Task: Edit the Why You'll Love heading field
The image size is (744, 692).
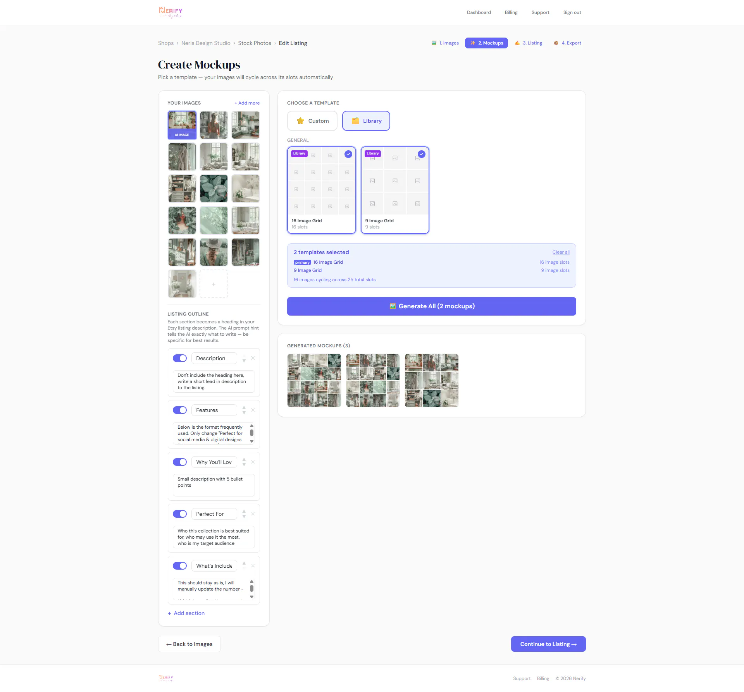Action: [x=214, y=462]
